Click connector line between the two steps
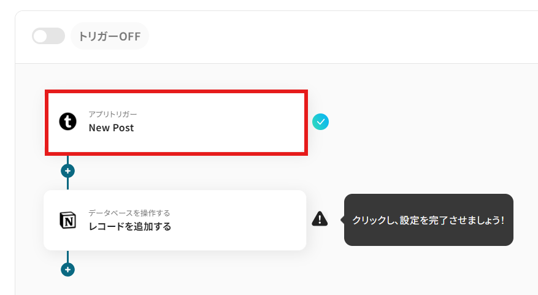 67,184
